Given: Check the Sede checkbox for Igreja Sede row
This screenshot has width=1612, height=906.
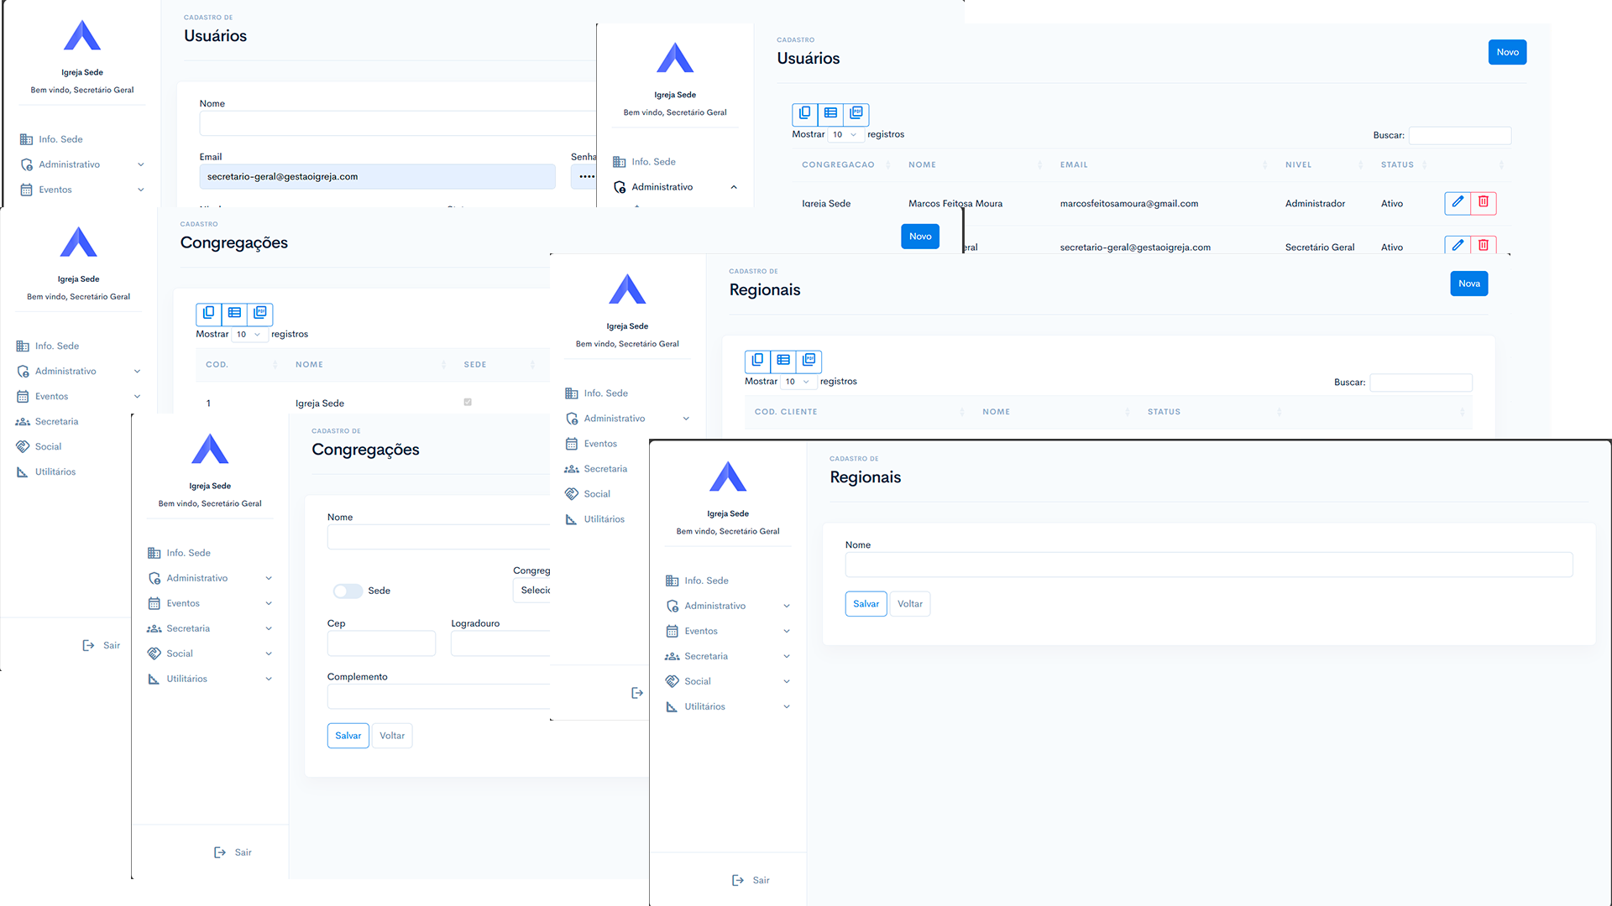Looking at the screenshot, I should [468, 402].
